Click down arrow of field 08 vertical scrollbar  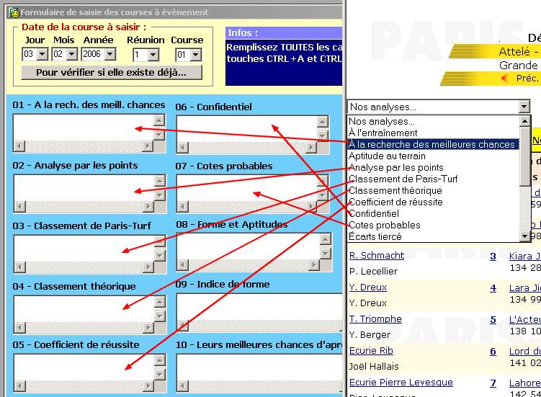326,254
